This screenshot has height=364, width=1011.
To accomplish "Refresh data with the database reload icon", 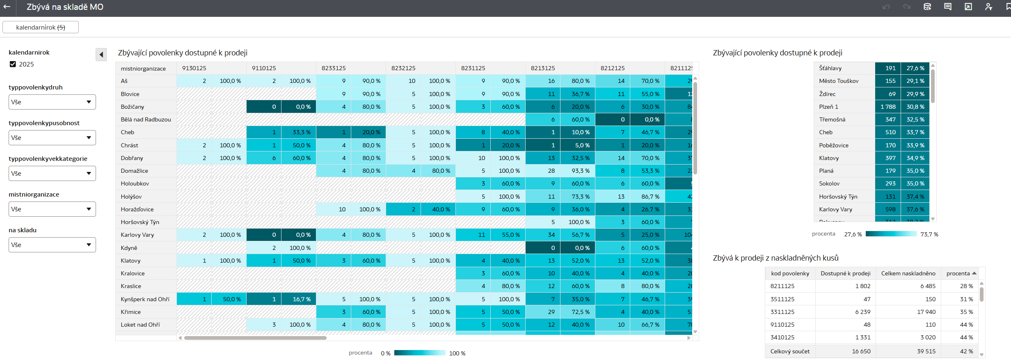I will tap(927, 7).
